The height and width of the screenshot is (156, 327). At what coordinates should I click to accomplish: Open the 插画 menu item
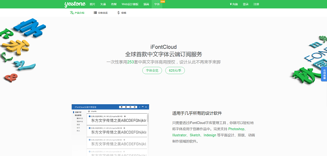coord(146,4)
